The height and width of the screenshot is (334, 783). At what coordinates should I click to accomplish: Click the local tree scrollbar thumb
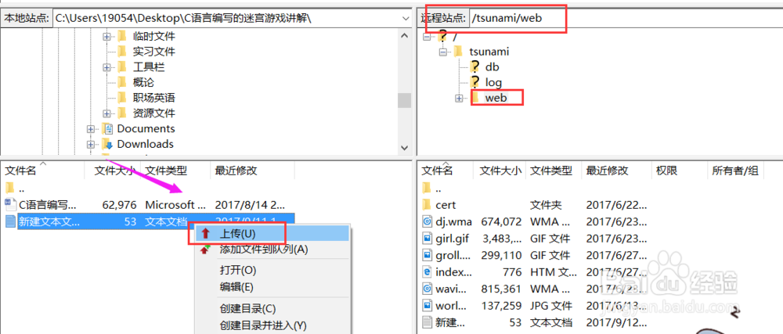(x=405, y=100)
